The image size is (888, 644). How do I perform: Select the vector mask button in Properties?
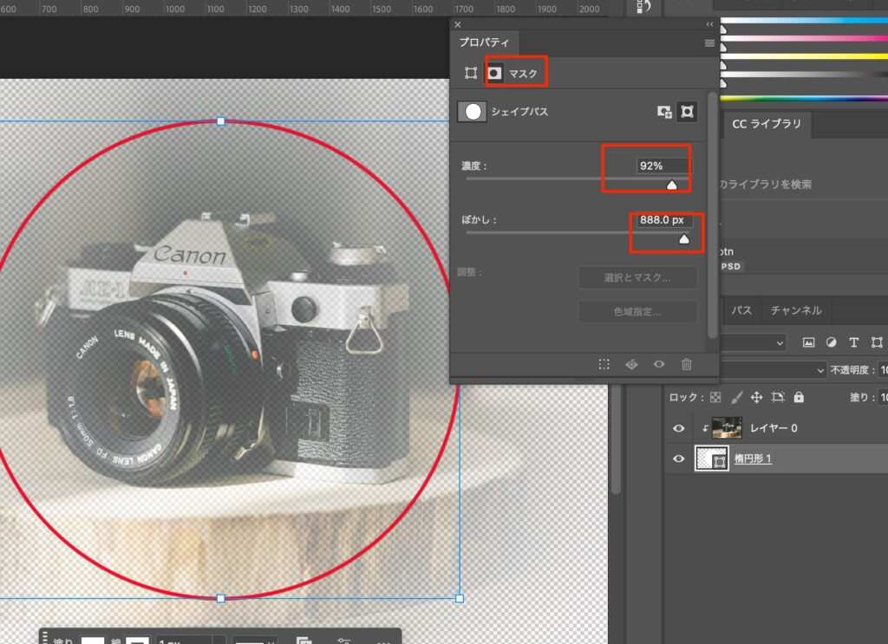[x=687, y=112]
